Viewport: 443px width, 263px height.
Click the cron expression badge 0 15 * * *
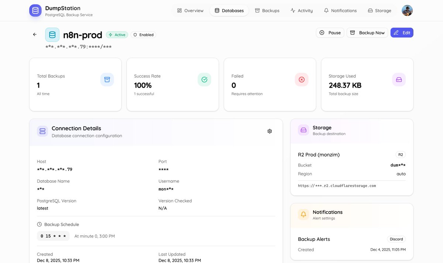pos(53,236)
